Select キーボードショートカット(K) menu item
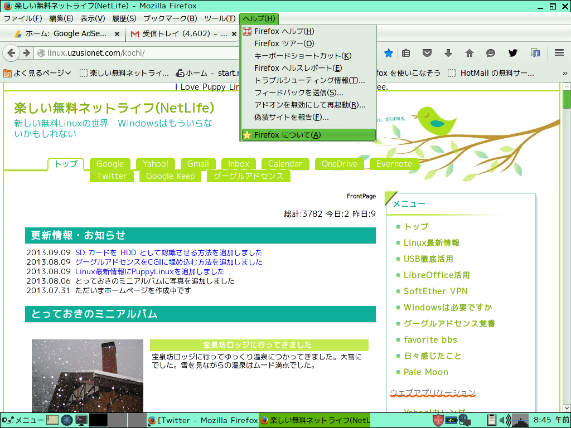Image resolution: width=571 pixels, height=428 pixels. tap(309, 56)
